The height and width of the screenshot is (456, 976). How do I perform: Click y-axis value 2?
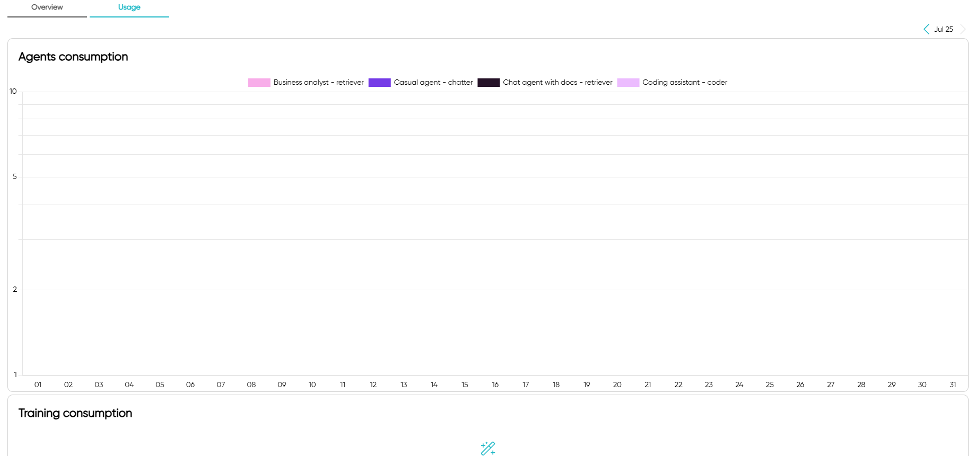15,289
